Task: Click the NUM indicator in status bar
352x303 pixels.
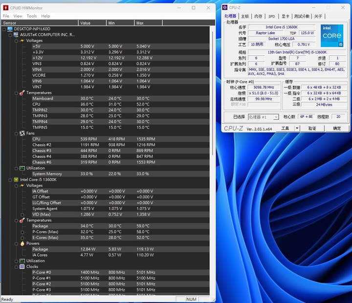Action: click(x=191, y=300)
